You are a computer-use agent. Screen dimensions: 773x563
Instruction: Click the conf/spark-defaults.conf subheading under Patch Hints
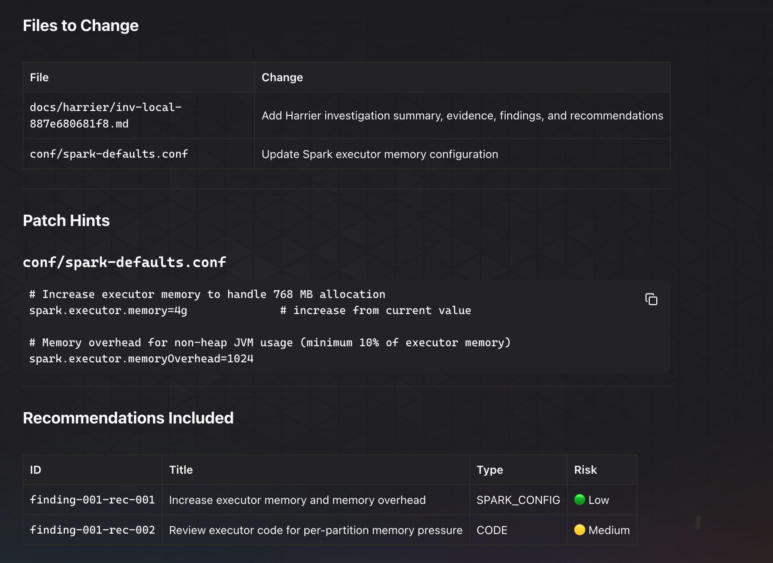124,262
